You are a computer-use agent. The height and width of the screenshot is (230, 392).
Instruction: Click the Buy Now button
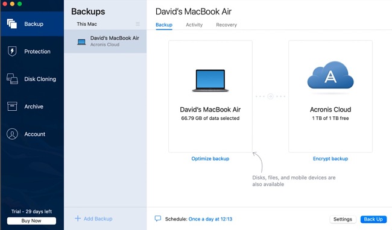[31, 221]
